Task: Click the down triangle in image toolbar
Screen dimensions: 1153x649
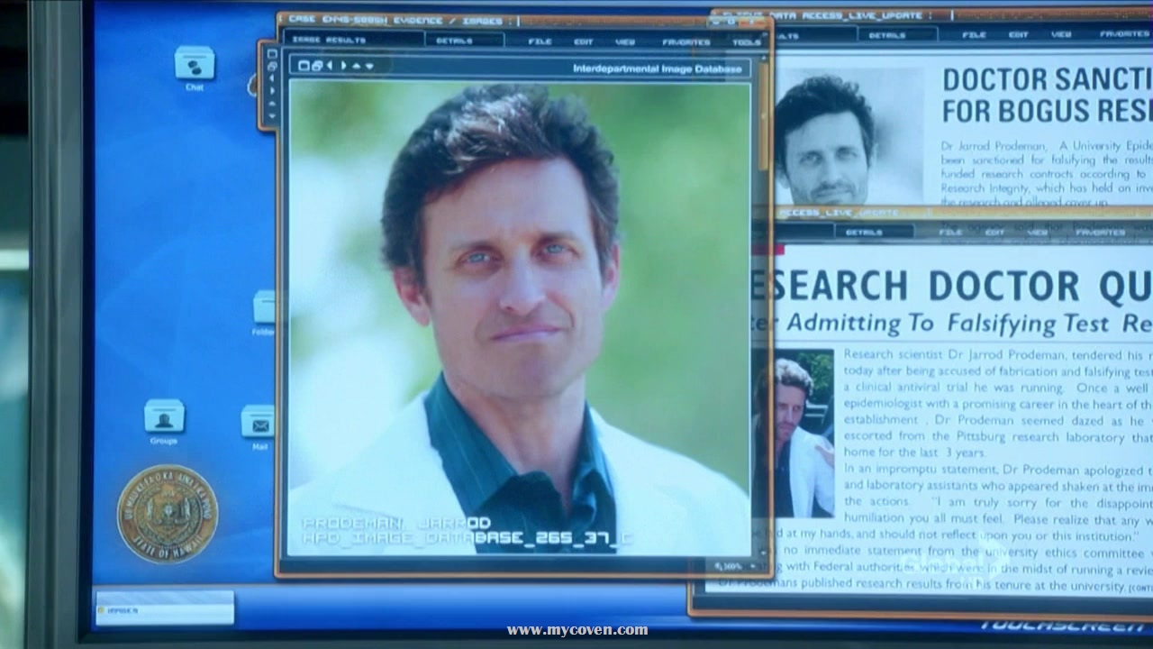Action: click(369, 66)
